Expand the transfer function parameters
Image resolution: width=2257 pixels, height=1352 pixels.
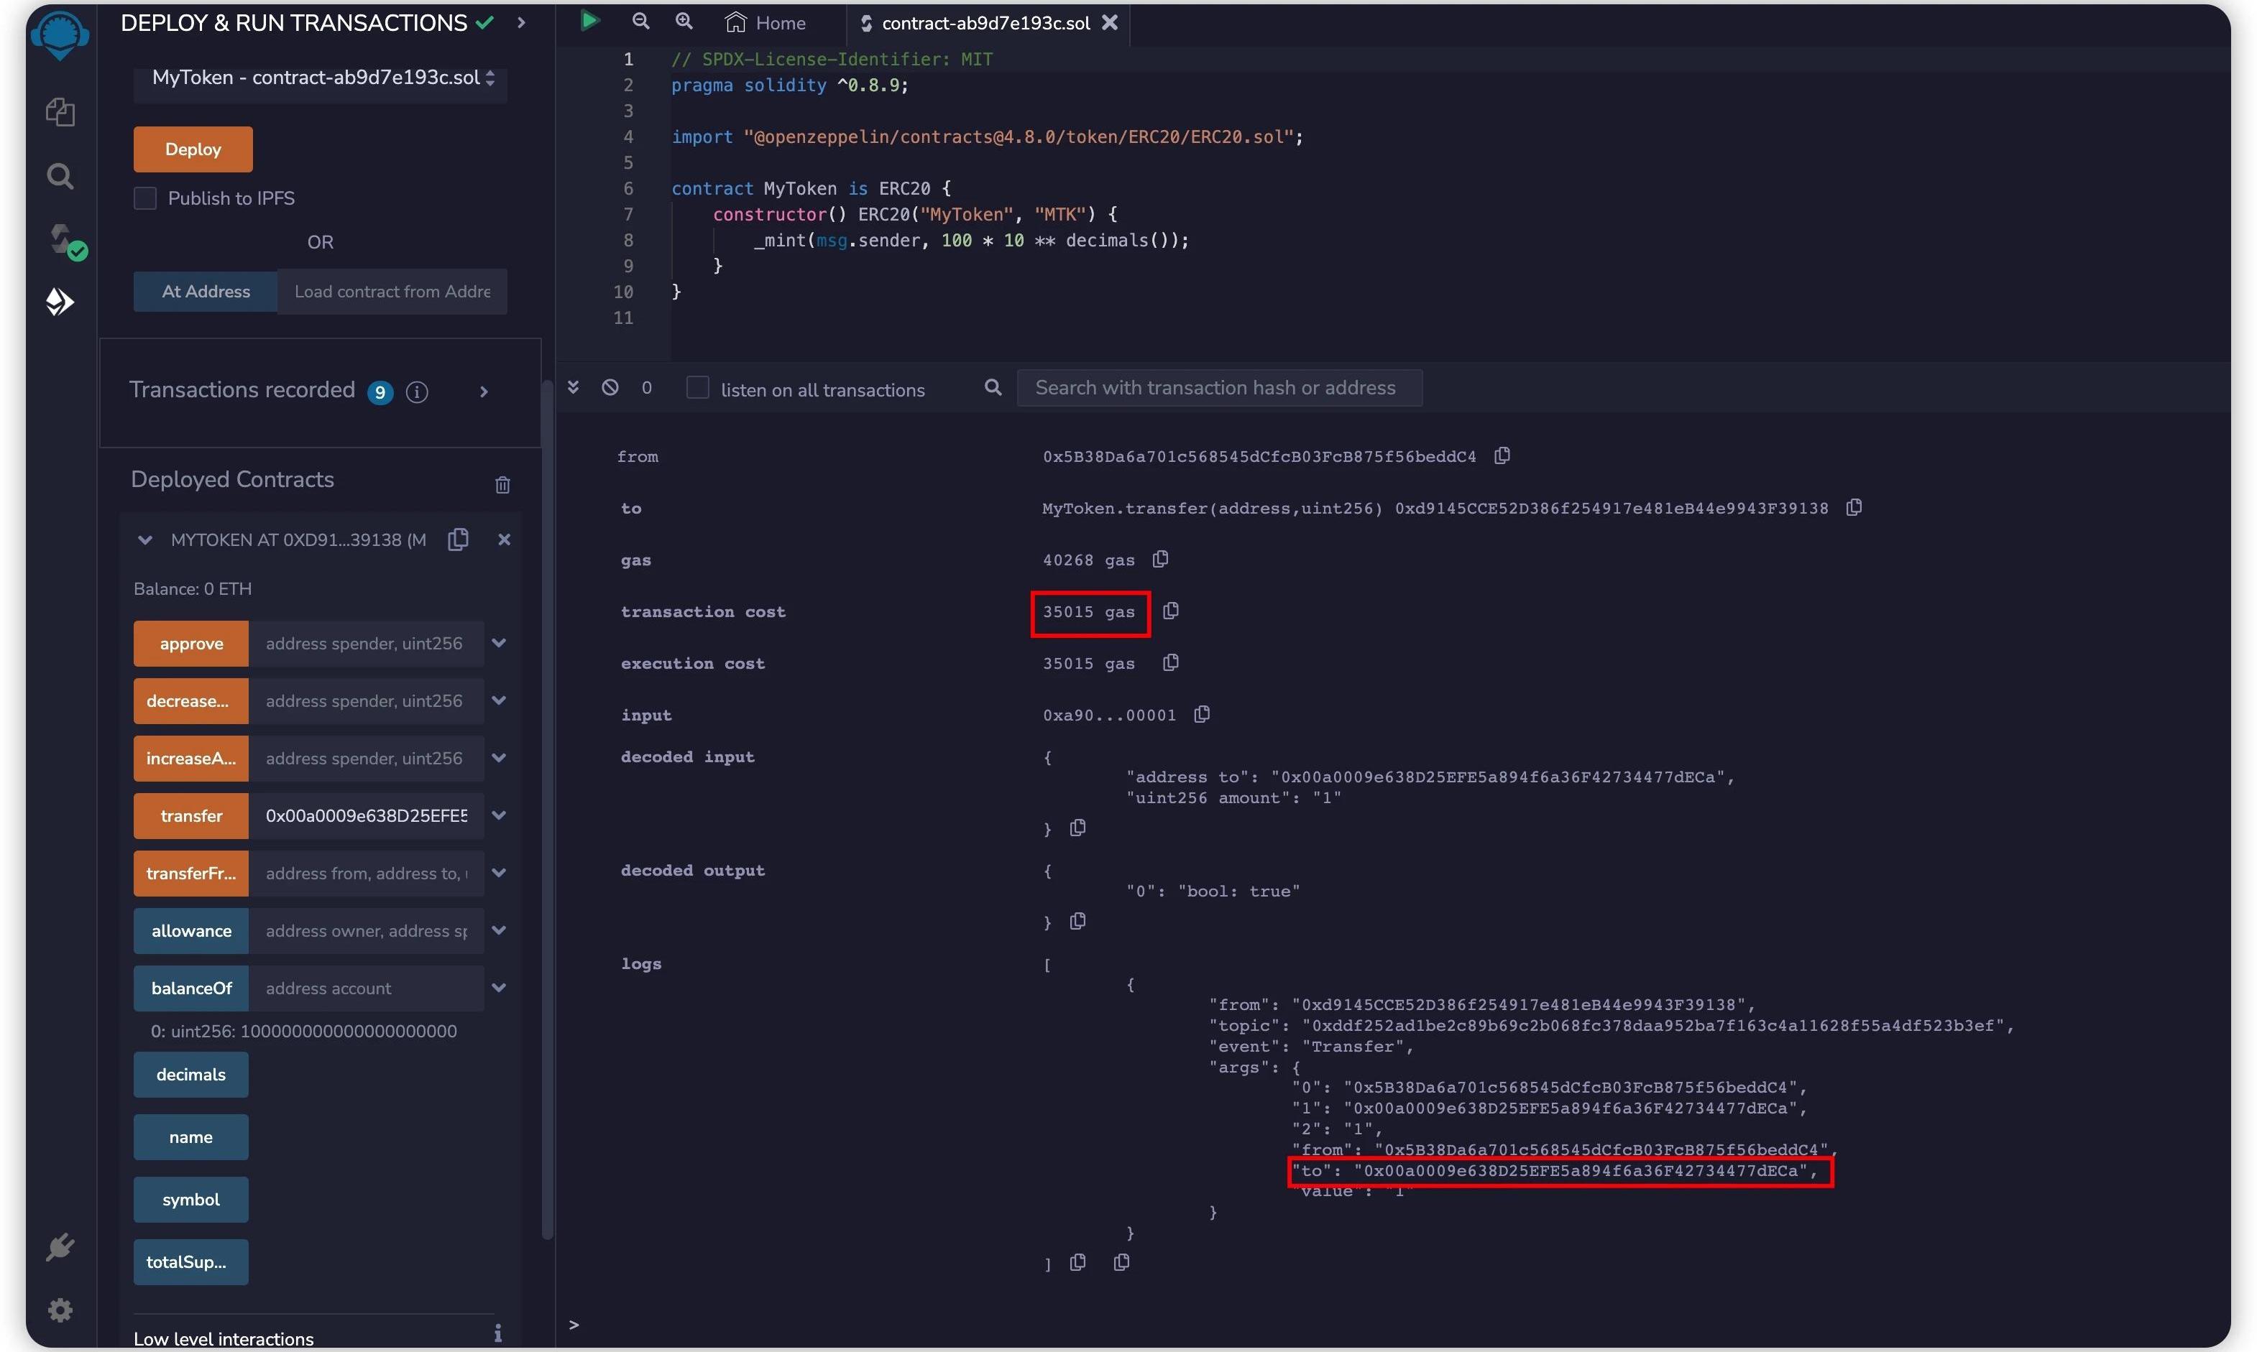point(499,815)
